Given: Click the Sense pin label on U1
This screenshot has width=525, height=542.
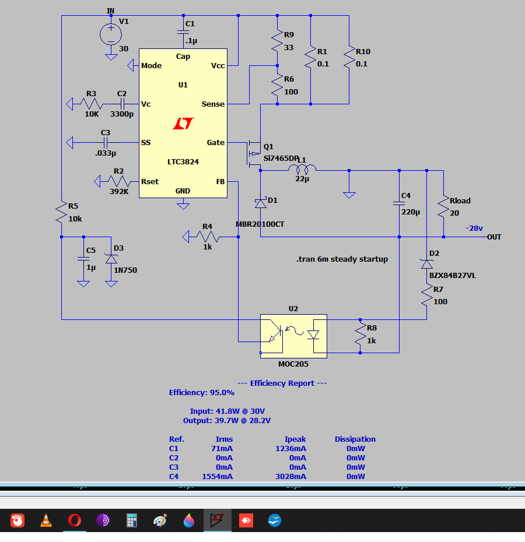Looking at the screenshot, I should tap(213, 104).
